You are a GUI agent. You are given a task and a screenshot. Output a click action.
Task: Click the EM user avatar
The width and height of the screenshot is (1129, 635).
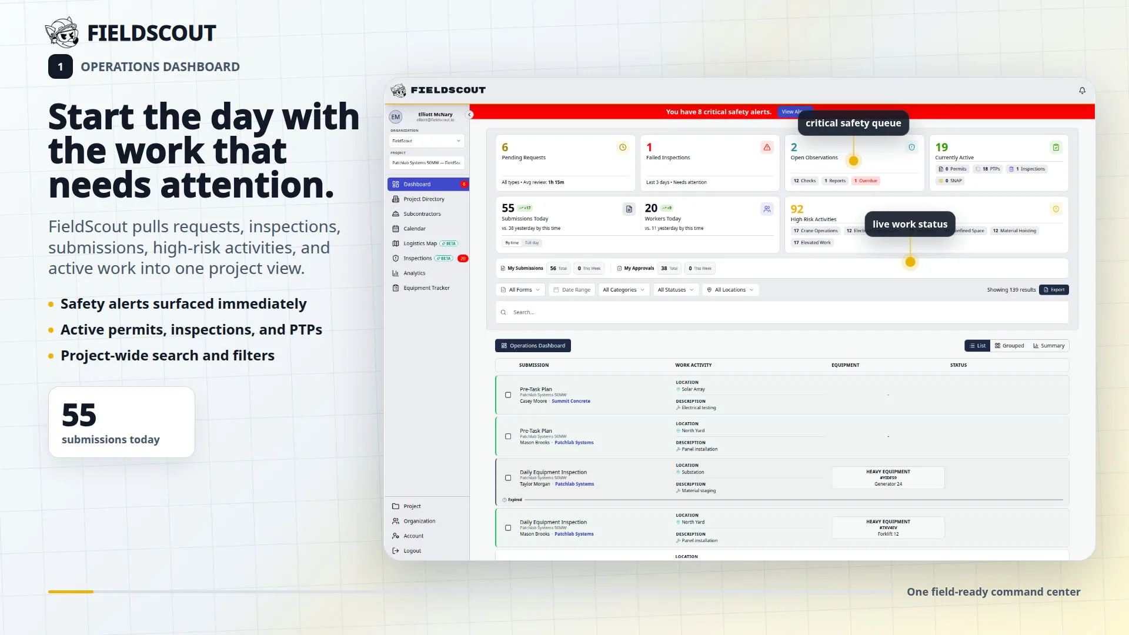[x=396, y=117]
